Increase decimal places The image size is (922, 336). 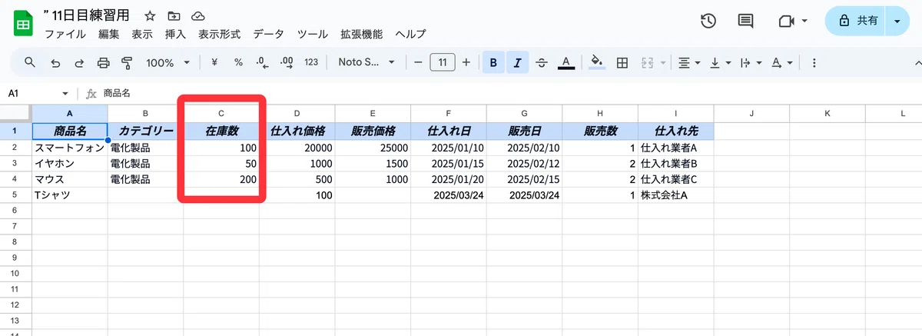tap(287, 62)
